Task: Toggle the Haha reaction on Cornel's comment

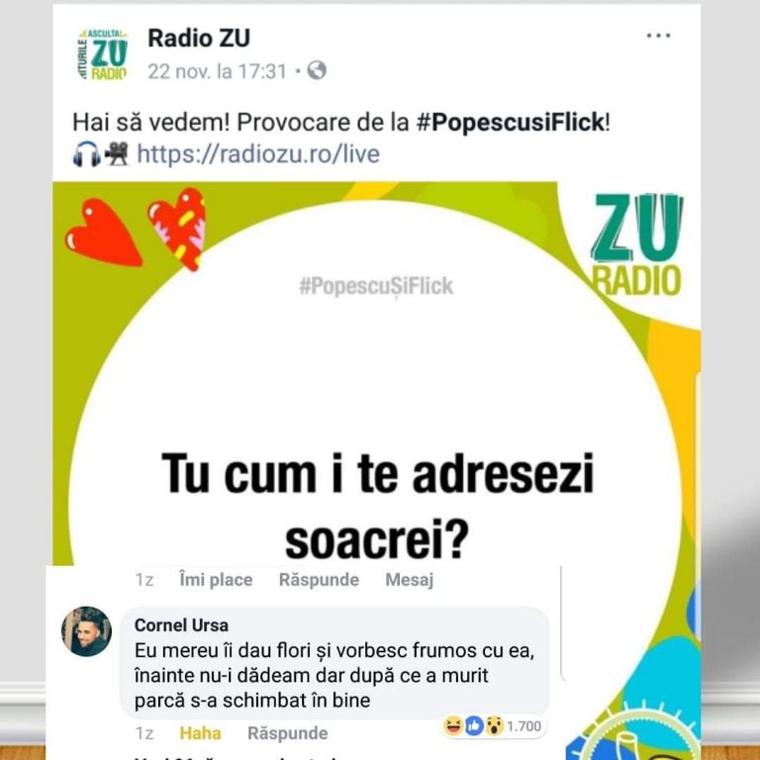Action: pos(200,733)
